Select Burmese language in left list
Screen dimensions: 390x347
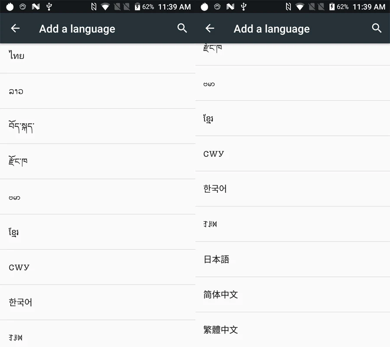coord(97,197)
